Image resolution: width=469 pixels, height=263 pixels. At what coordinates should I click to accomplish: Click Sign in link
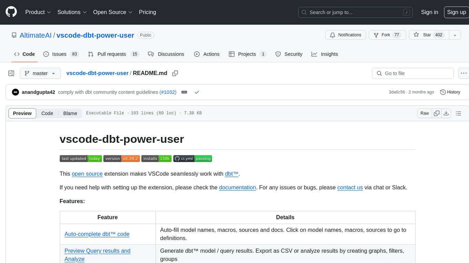(x=429, y=12)
